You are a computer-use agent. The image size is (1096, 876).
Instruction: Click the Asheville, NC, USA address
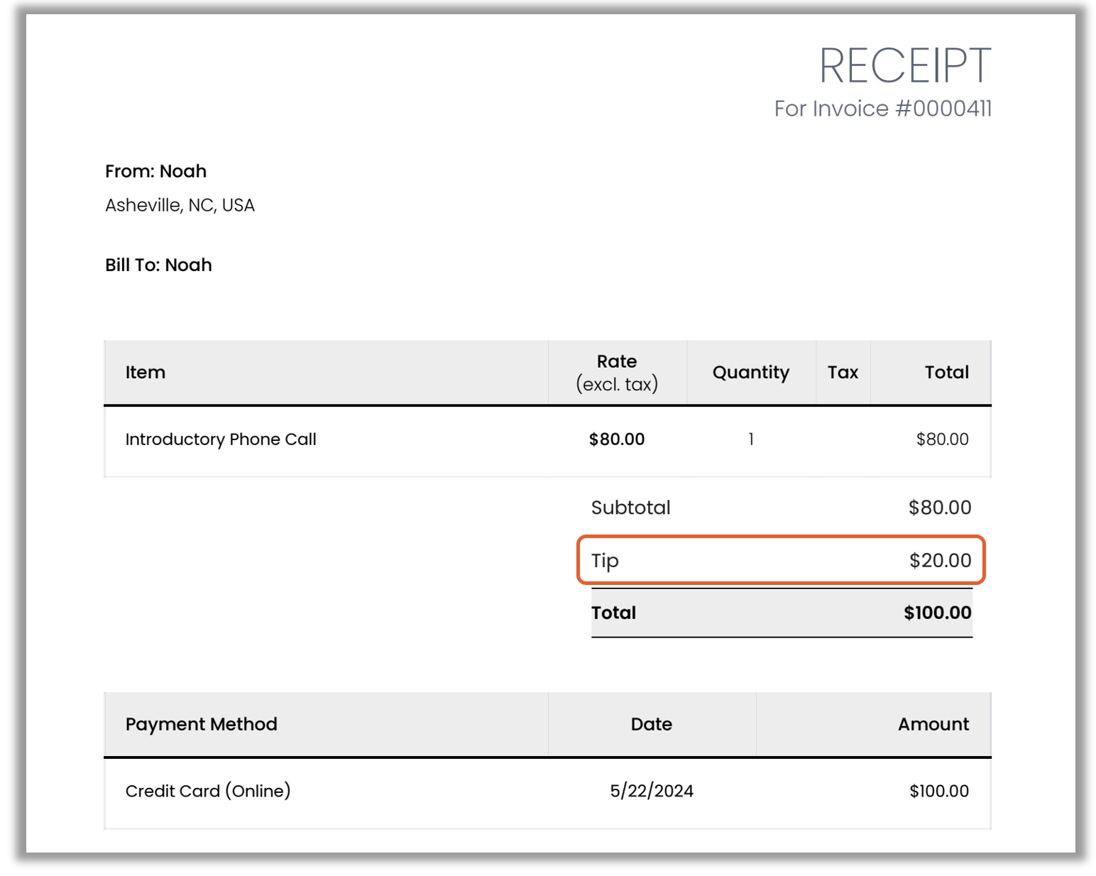[180, 205]
